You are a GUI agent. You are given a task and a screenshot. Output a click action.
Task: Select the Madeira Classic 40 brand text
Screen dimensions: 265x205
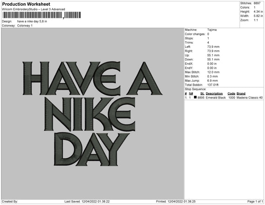250,98
